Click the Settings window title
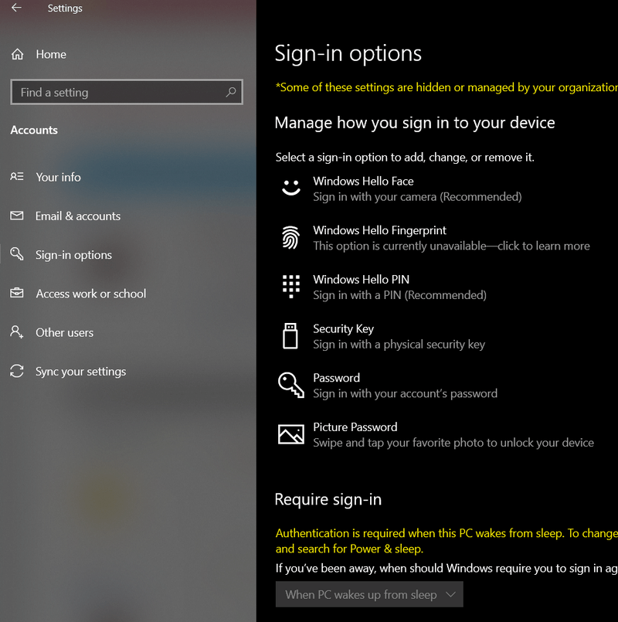 65,8
